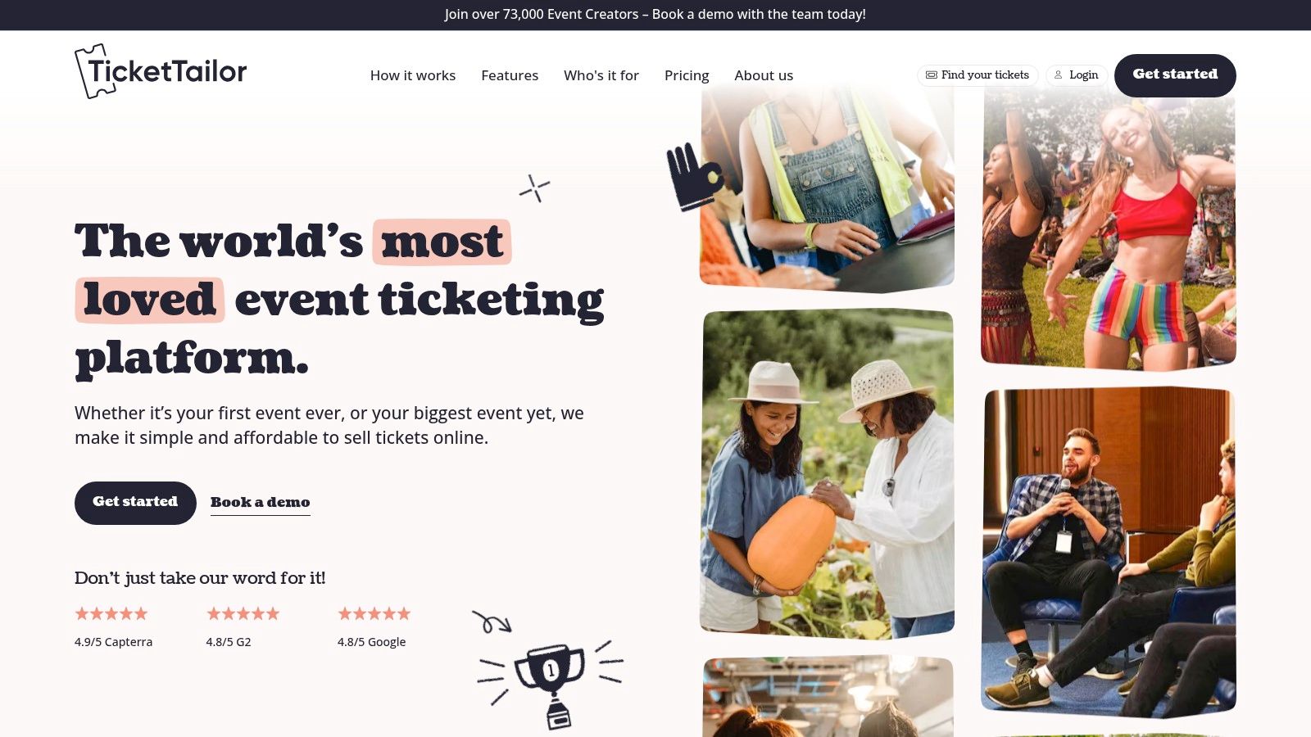Screen dimensions: 1311x737
Task: Follow the Book a demo link
Action: (x=260, y=503)
